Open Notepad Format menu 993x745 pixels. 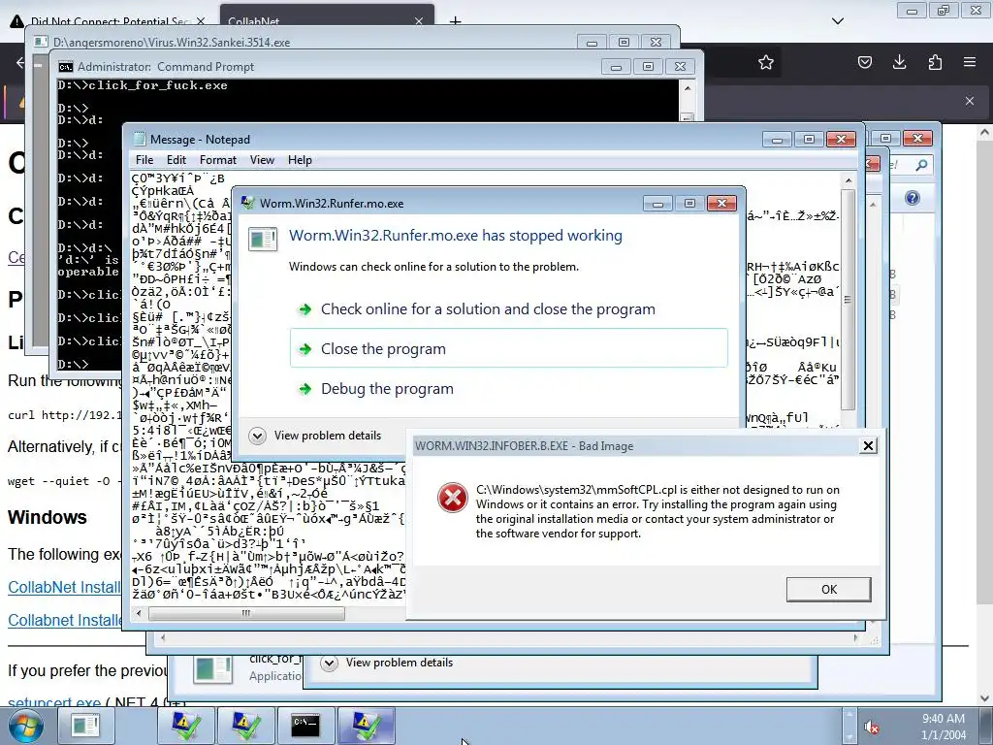coord(218,160)
